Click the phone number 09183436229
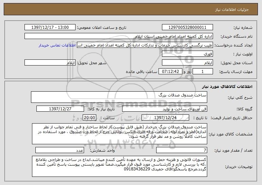 pos(137,169)
